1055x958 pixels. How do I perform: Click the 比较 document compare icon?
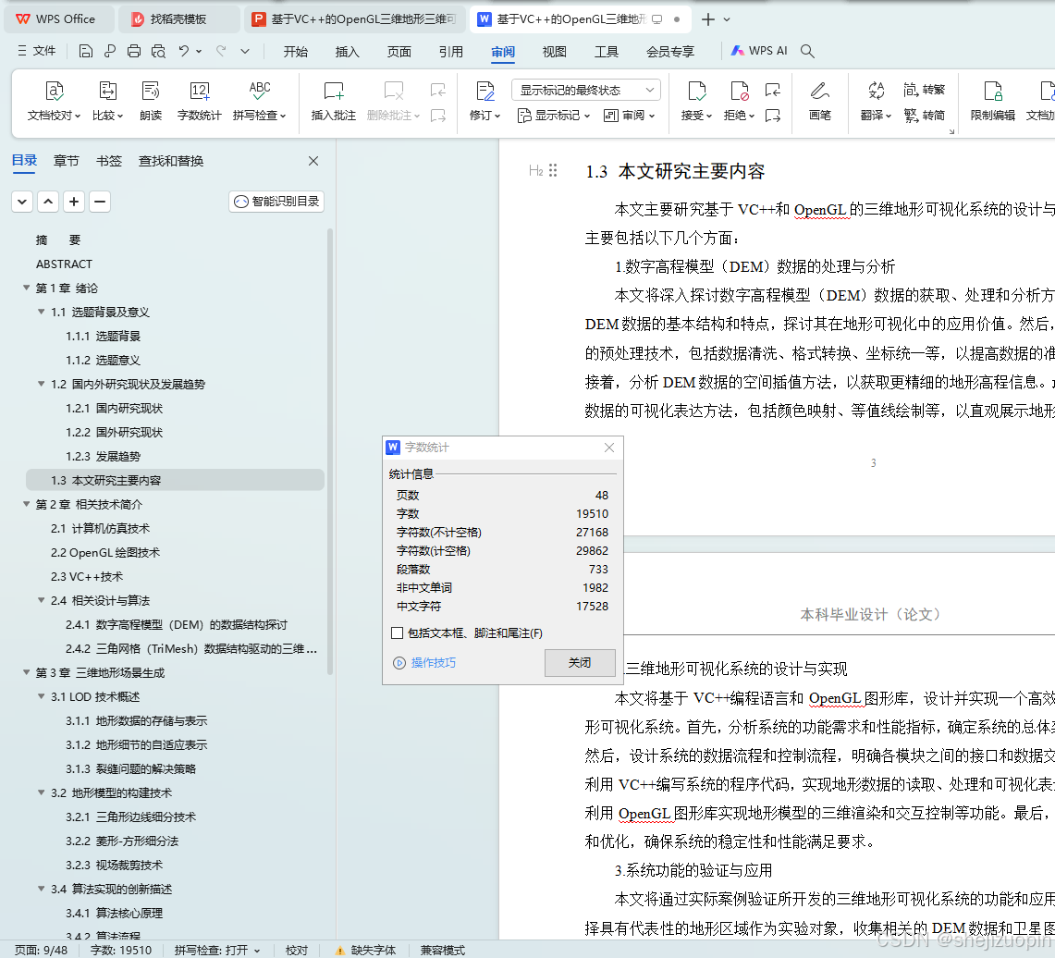107,102
